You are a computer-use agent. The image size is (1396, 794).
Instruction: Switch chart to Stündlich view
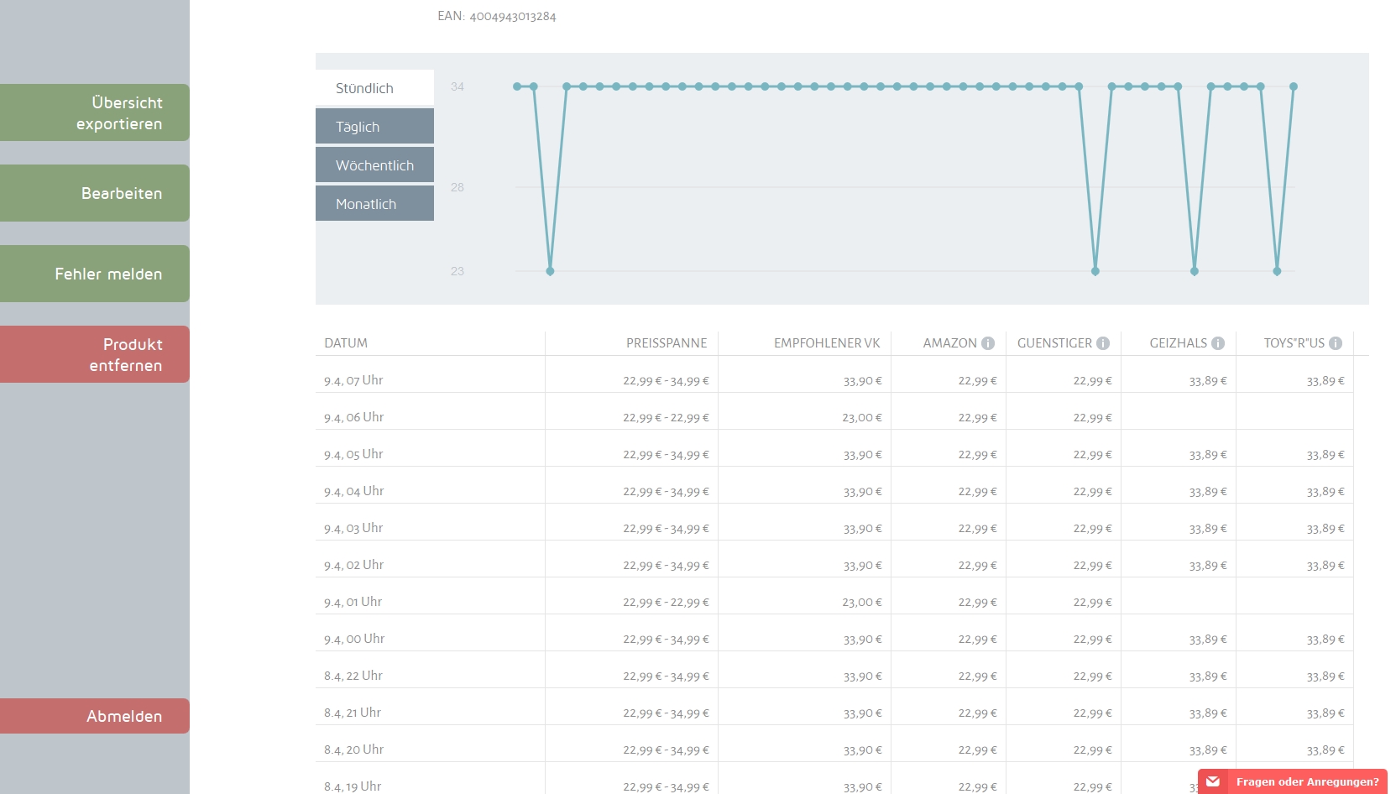374,88
